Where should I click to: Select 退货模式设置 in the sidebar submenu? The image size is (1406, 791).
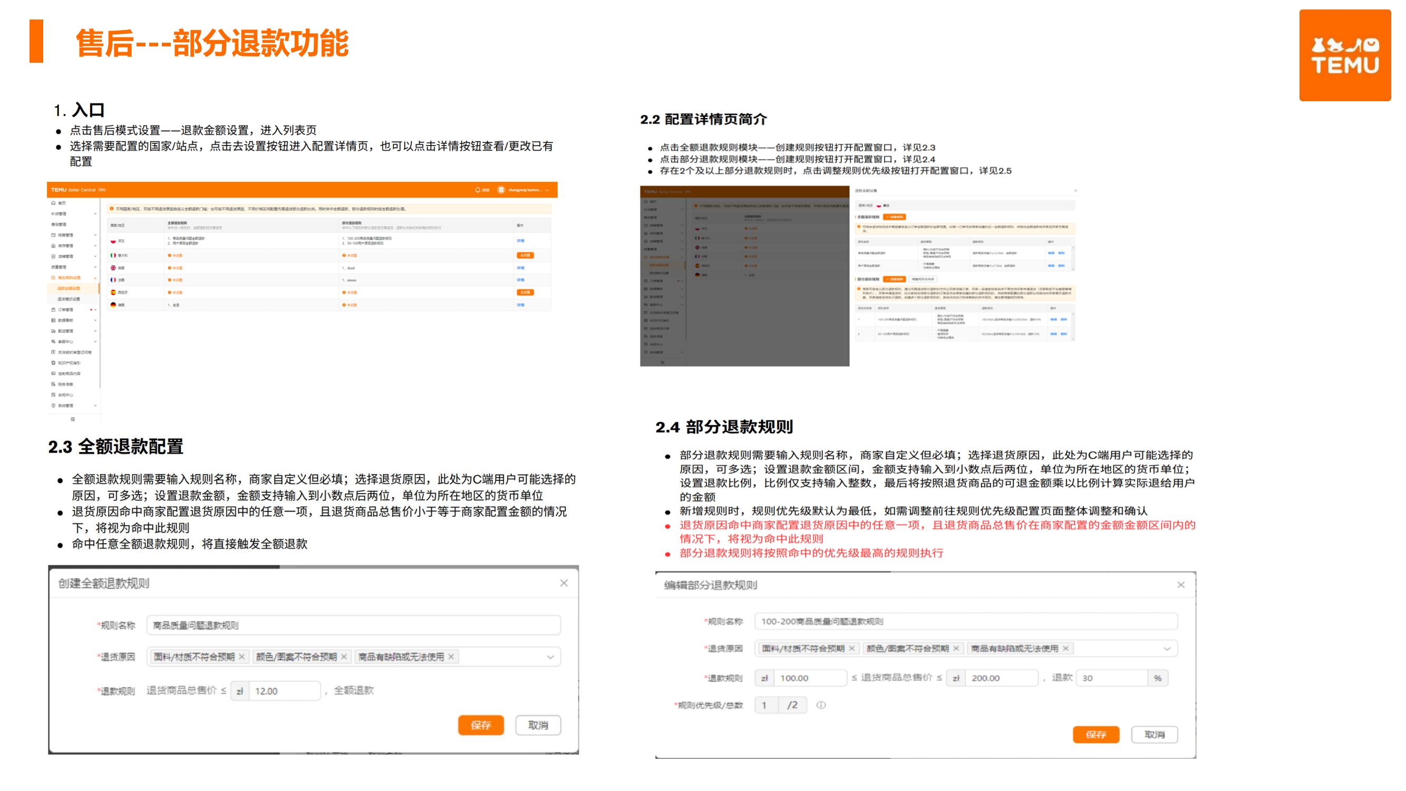click(69, 299)
